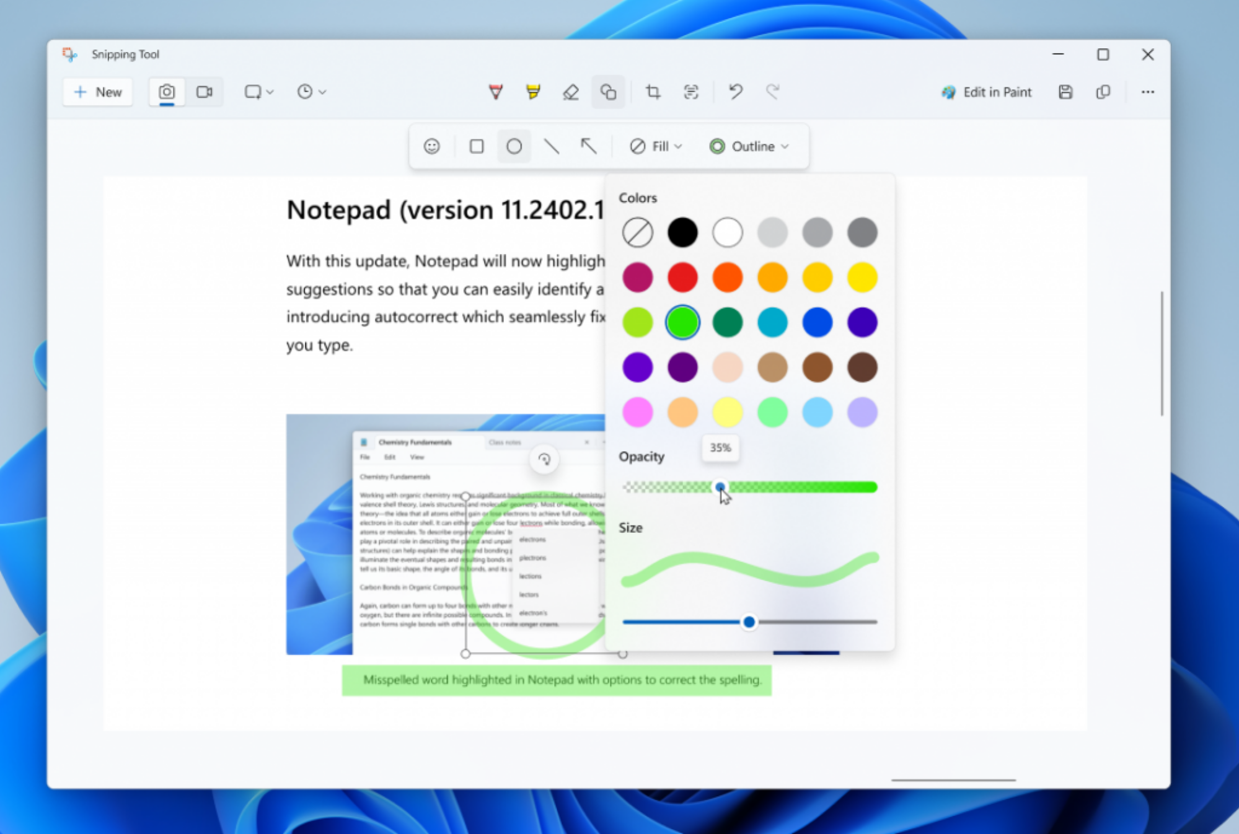This screenshot has height=834, width=1239.
Task: Select the bright green color swatch
Action: click(x=681, y=321)
